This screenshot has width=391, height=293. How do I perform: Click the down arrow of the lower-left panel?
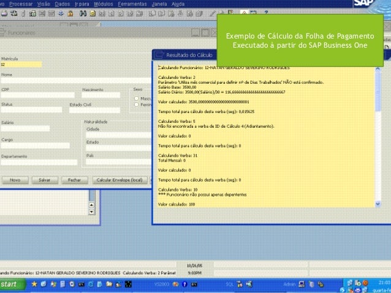(91, 212)
